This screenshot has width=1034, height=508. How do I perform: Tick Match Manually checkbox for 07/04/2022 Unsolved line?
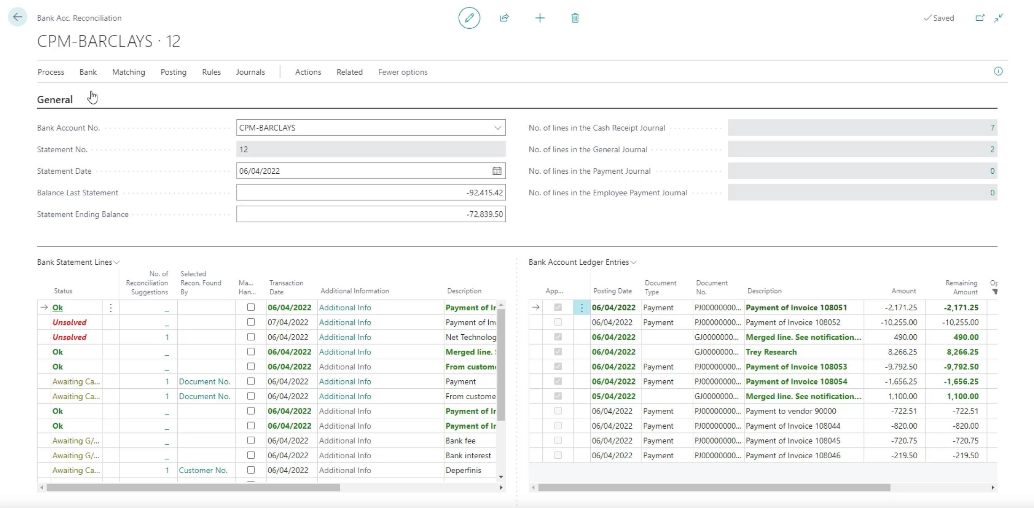tap(251, 322)
